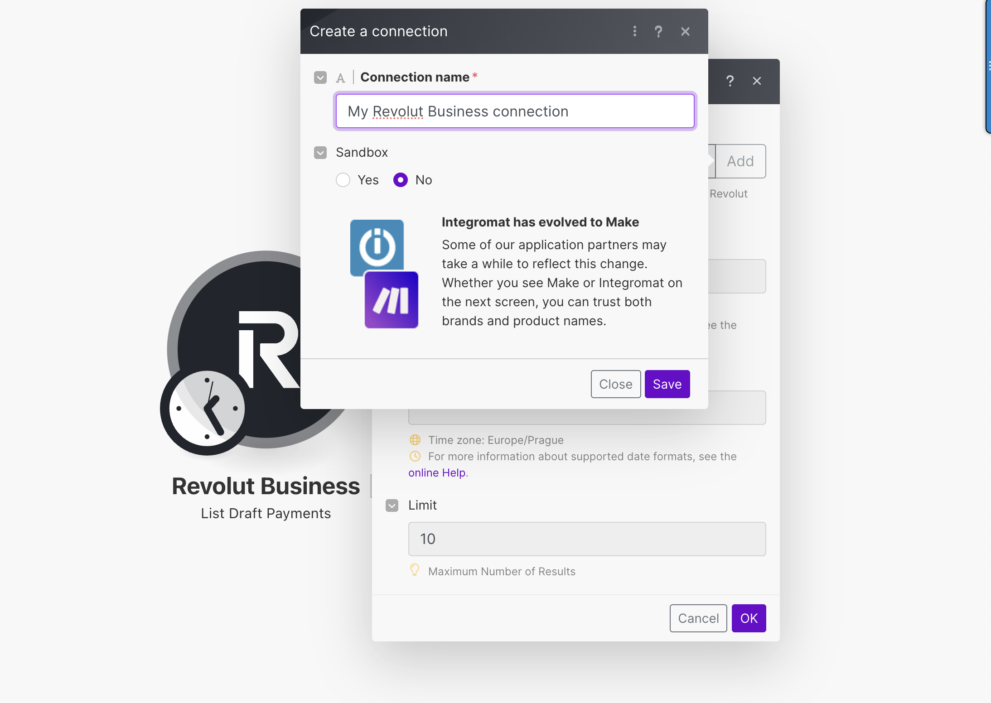Viewport: 991px width, 703px height.
Task: Open the three-dot options menu in Create a connection
Action: pos(634,31)
